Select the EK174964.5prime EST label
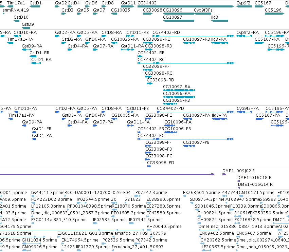 coord(80,240)
